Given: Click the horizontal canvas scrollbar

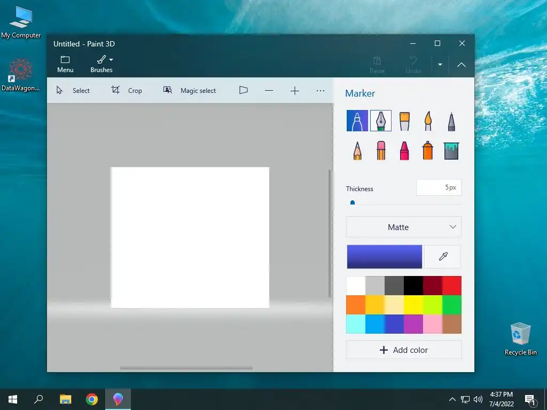Looking at the screenshot, I should click(x=186, y=368).
